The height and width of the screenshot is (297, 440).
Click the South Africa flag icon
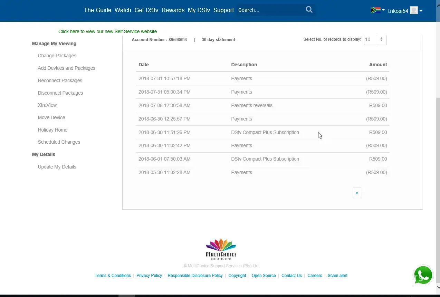375,10
